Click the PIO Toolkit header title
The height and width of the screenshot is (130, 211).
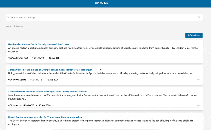click(x=102, y=3)
